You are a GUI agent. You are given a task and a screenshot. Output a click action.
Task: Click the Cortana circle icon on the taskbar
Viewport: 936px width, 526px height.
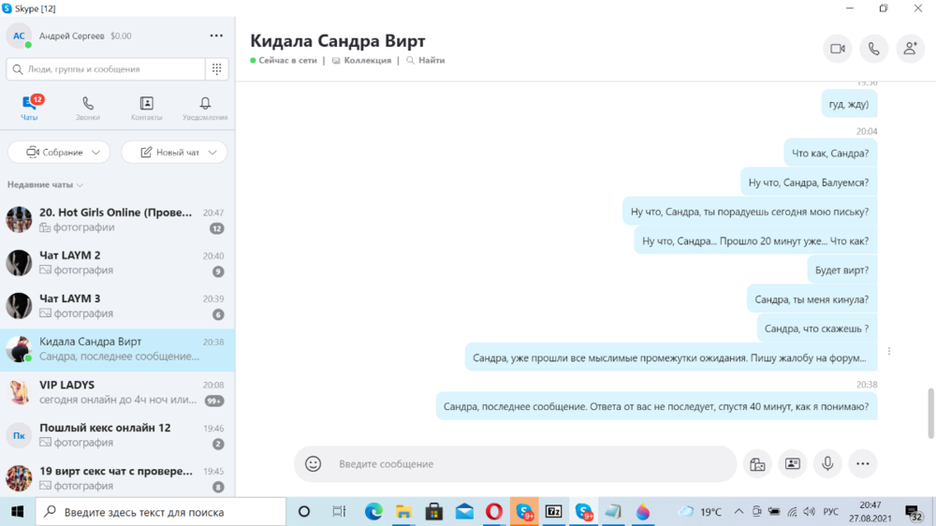tap(304, 512)
